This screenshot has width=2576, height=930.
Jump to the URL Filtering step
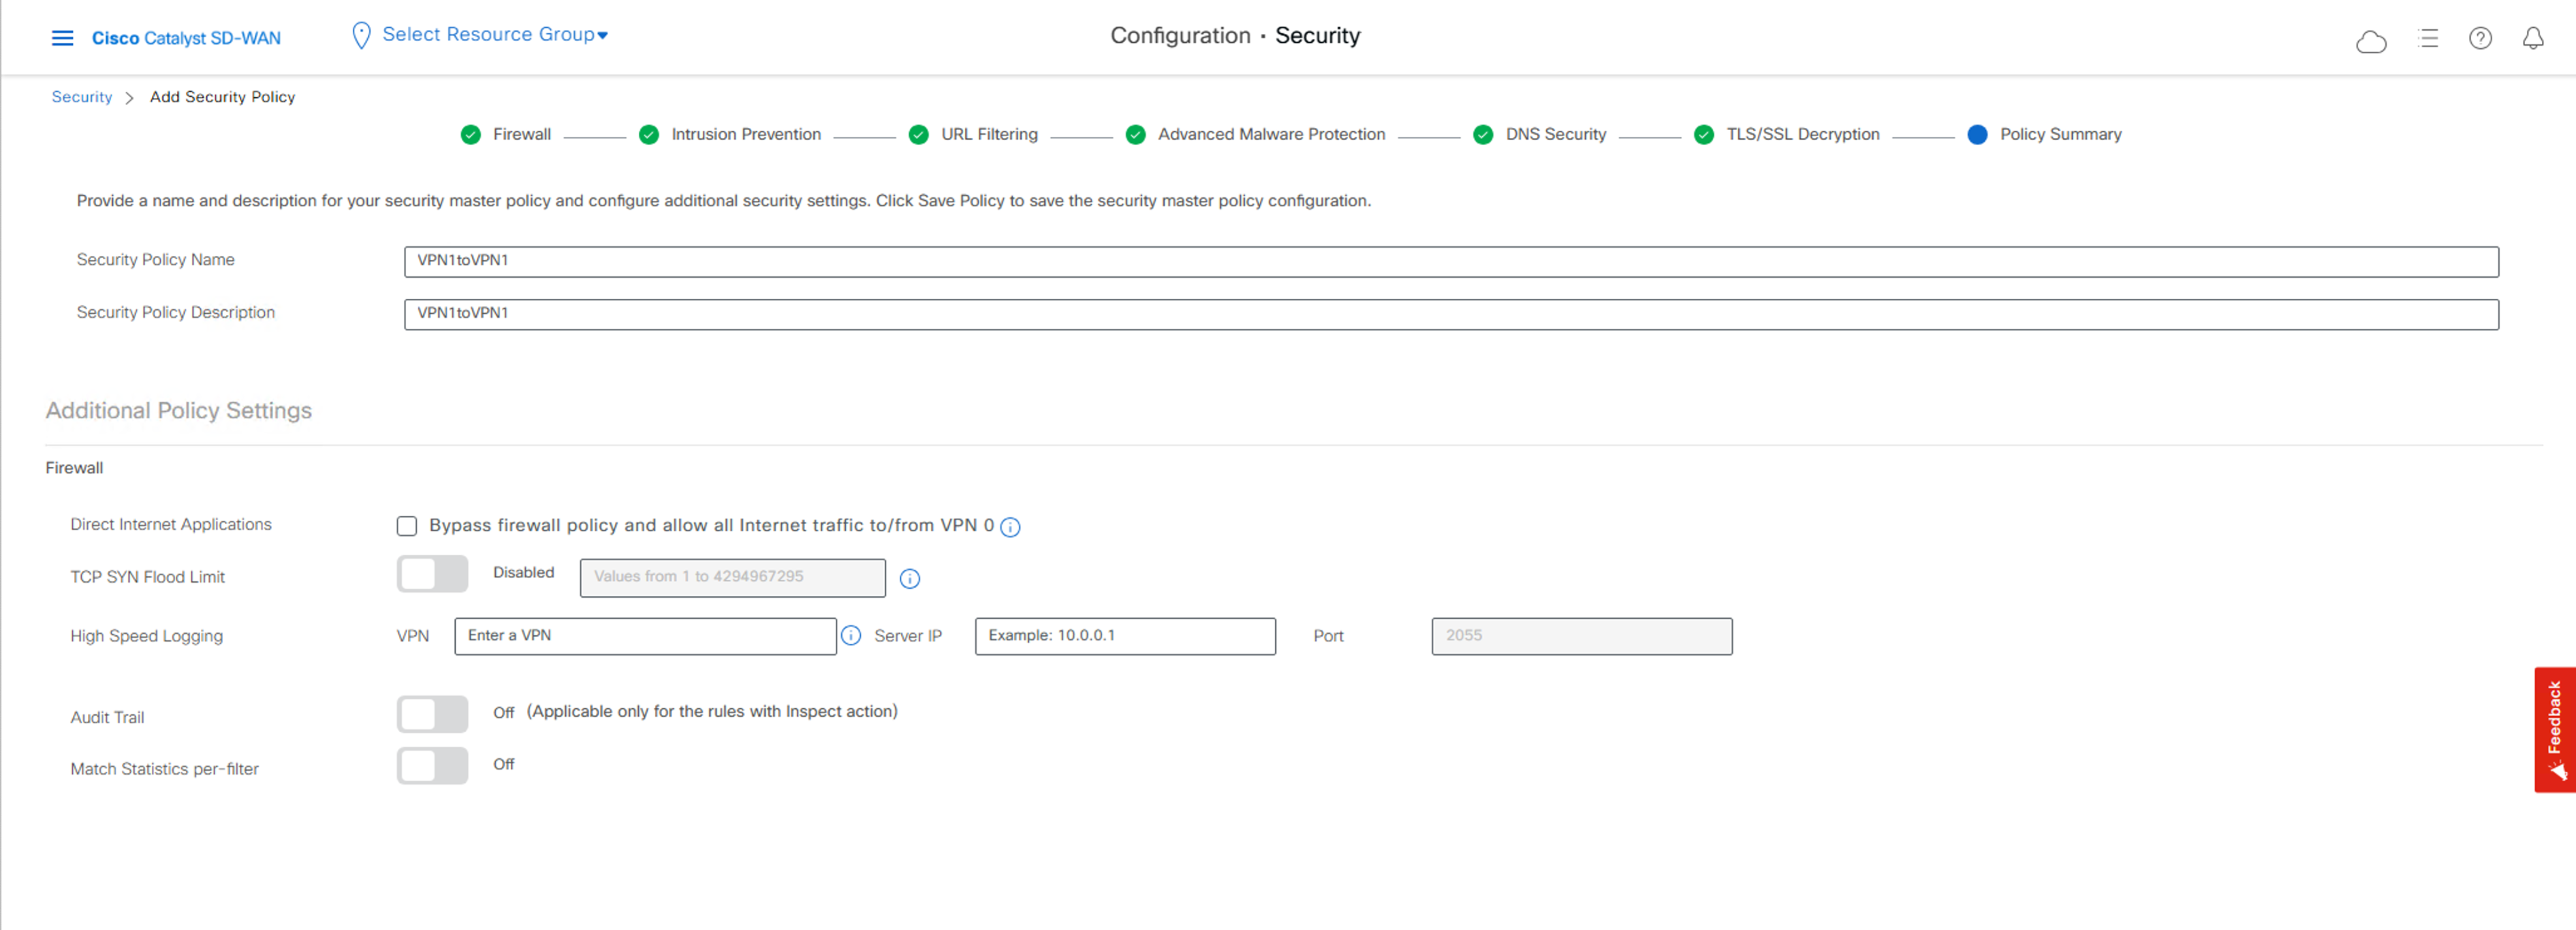[988, 135]
